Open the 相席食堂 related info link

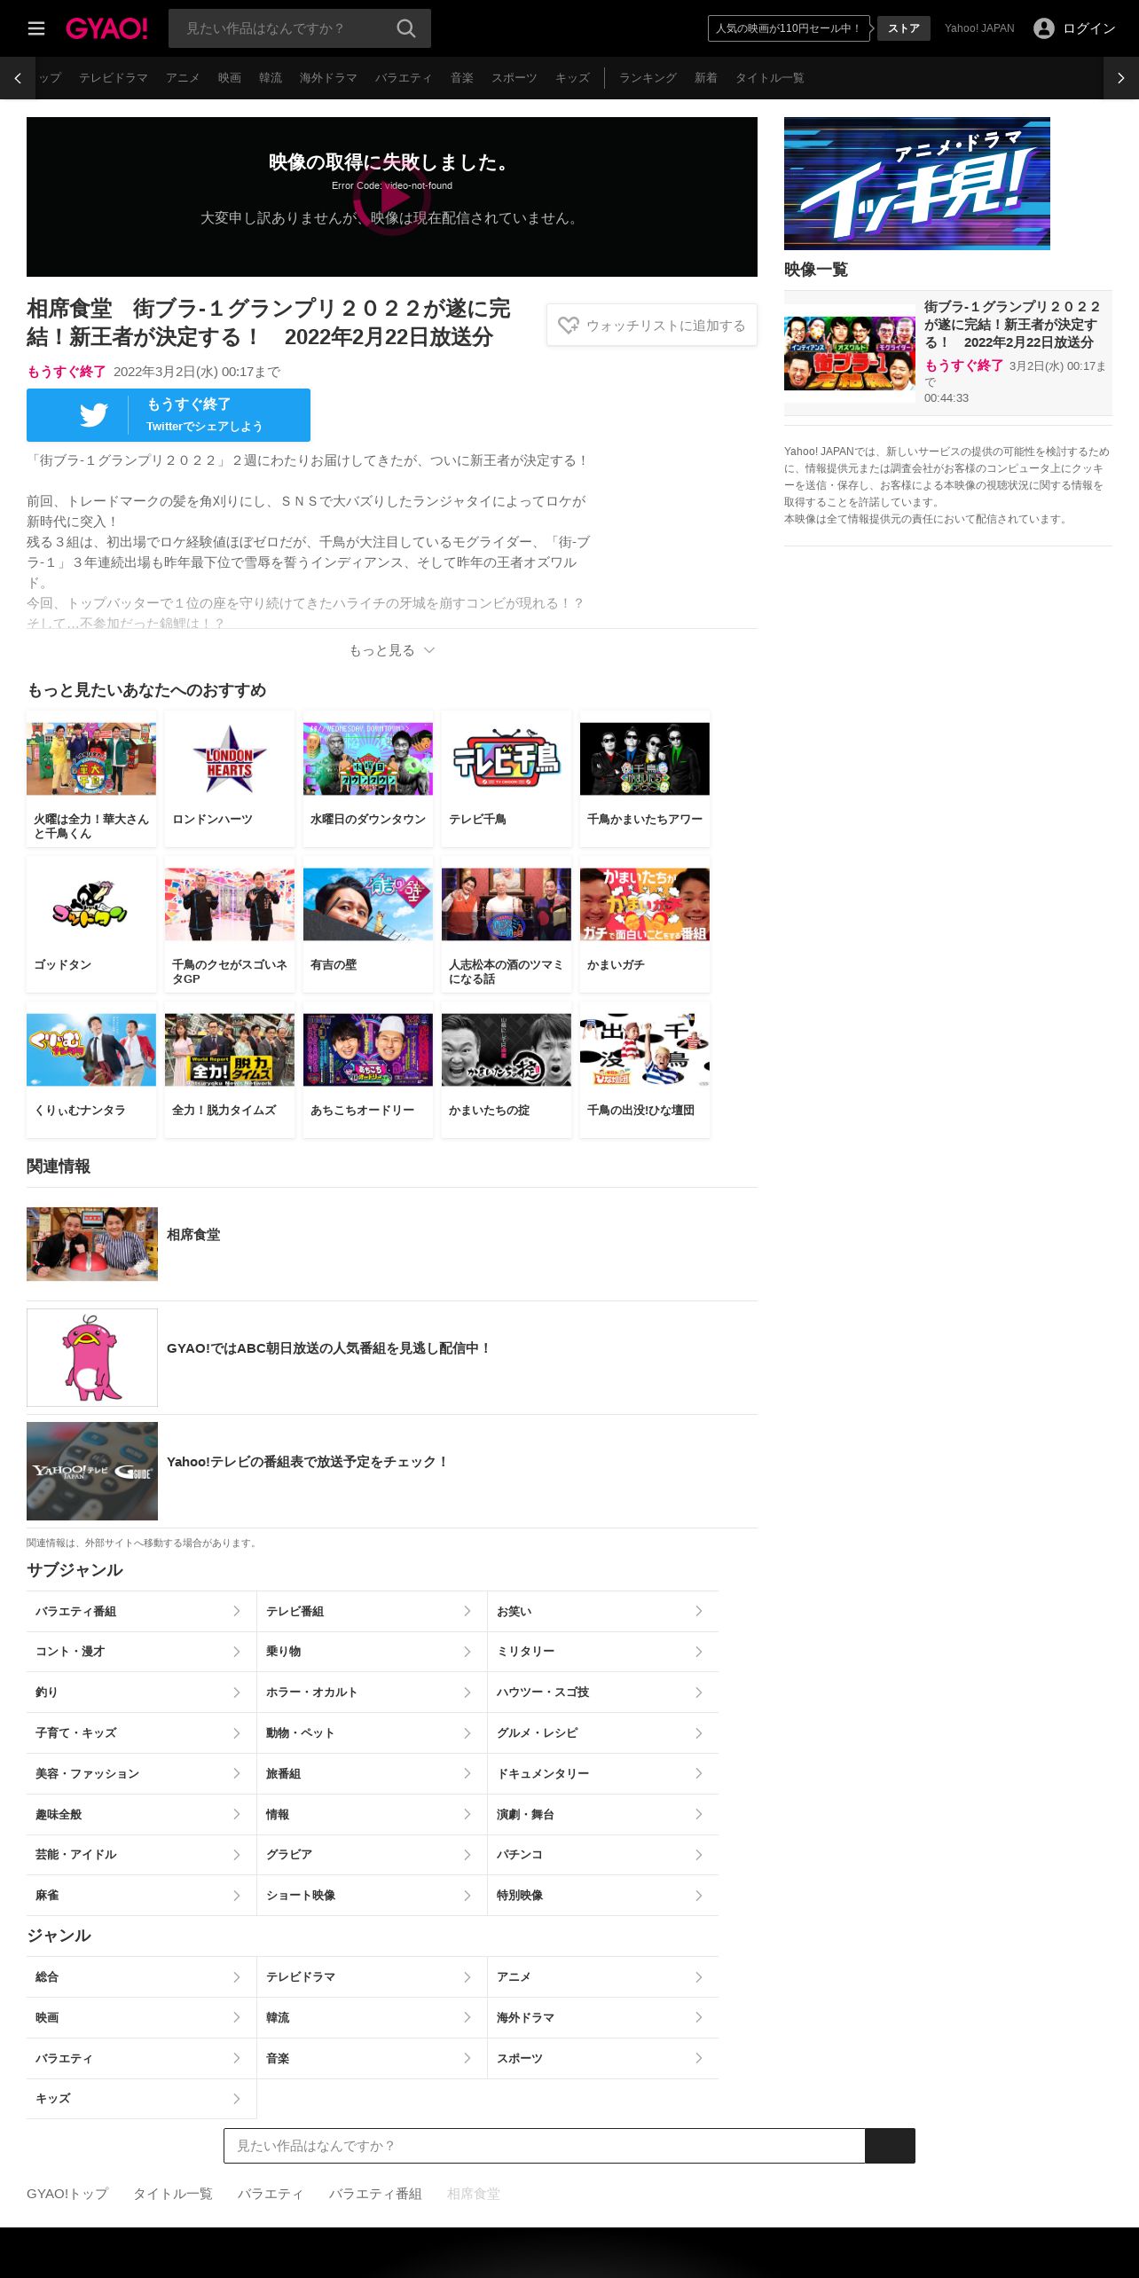[x=392, y=1244]
